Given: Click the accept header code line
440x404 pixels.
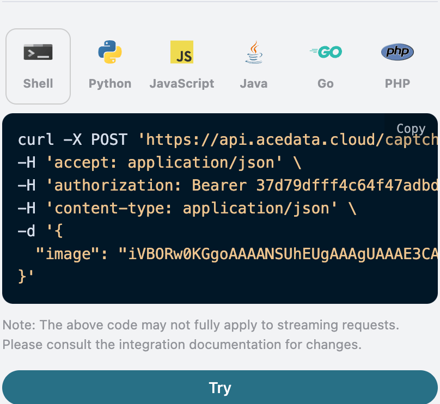Looking at the screenshot, I should [159, 163].
